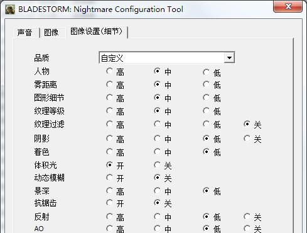Set 反射 to 中

coord(157,217)
